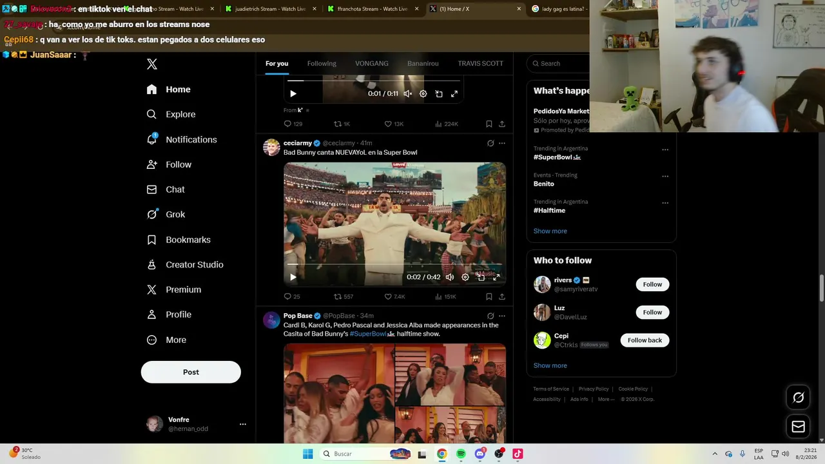This screenshot has height=464, width=825.
Task: Open Spotify from the taskbar
Action: pyautogui.click(x=461, y=454)
